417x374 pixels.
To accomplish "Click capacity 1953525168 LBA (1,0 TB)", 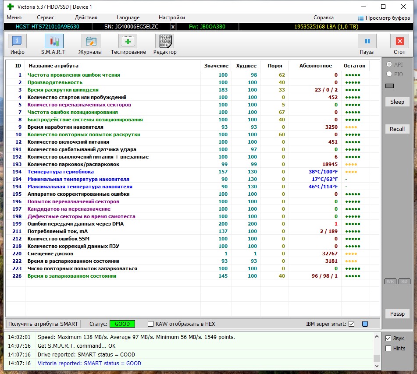I will (x=326, y=27).
